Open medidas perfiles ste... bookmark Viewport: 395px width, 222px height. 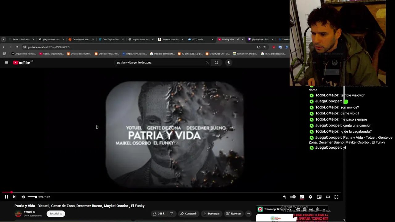162,54
